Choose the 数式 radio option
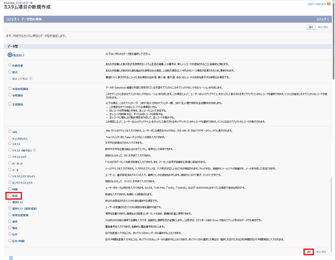Screen dimensions: 335x260 tap(10, 72)
